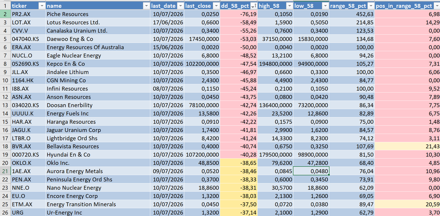Select the range cell 452,63
Viewport: 440px width, 216px height.
click(x=352, y=14)
